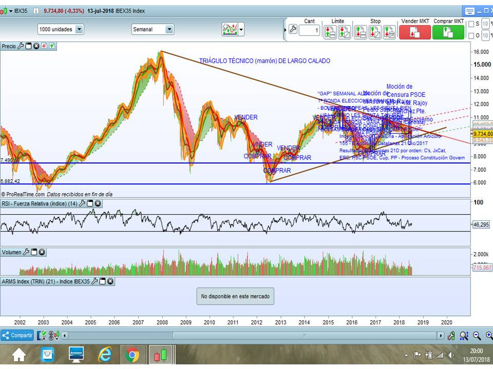Click the Comprar MKT button

click(447, 32)
